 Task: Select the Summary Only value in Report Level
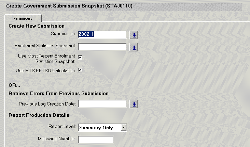coord(99,128)
